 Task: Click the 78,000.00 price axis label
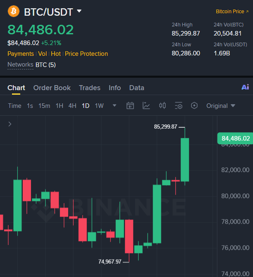coord(235,222)
